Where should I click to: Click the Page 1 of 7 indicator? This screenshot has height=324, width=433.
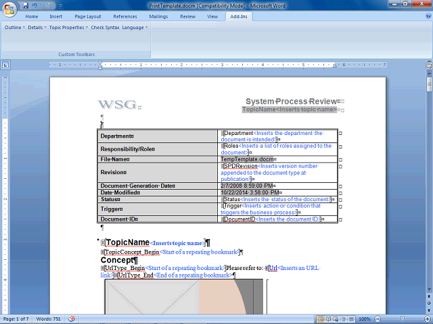point(16,319)
